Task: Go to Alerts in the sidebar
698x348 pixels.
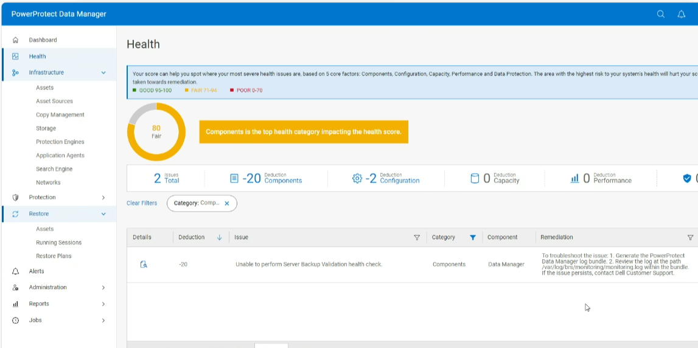Action: [x=37, y=271]
